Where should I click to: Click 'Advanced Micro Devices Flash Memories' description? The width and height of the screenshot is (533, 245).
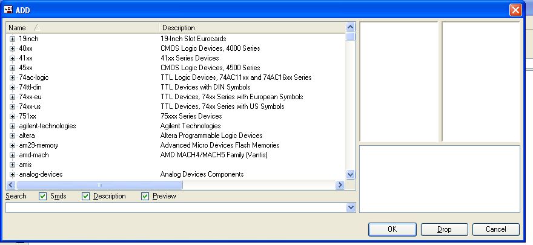220,146
